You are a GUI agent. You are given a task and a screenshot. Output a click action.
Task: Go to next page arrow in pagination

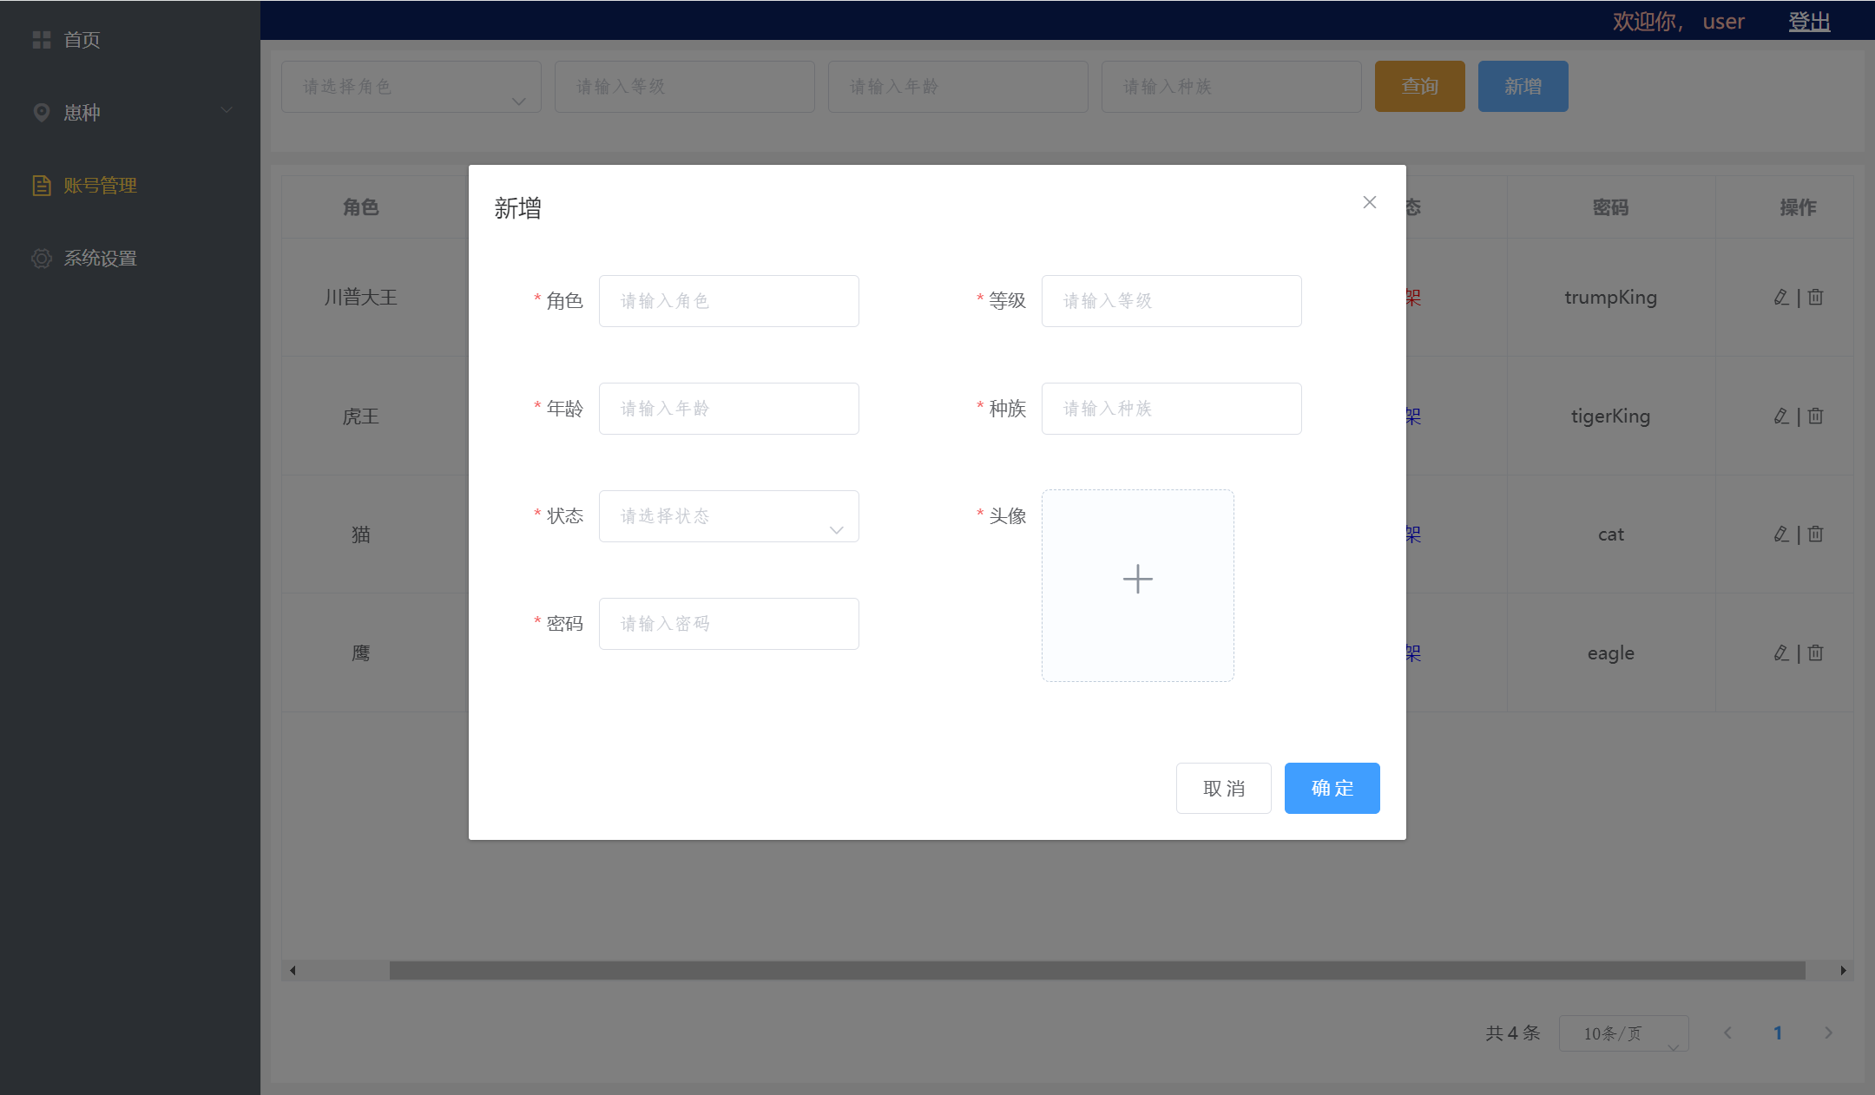pos(1828,1033)
